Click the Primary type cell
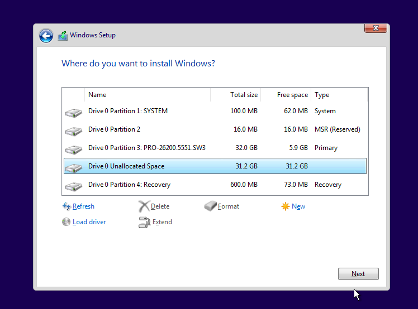Viewport: 418px width, 309px height. tap(326, 148)
